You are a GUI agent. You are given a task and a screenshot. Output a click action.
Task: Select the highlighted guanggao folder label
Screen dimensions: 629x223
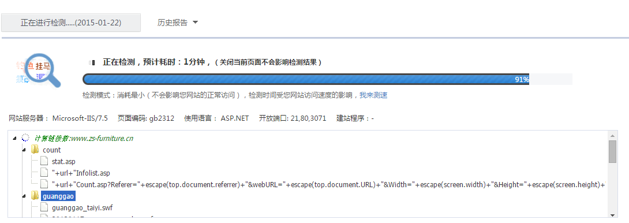(58, 196)
